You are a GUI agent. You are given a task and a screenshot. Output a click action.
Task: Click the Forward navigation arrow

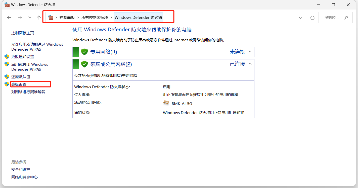pos(20,18)
